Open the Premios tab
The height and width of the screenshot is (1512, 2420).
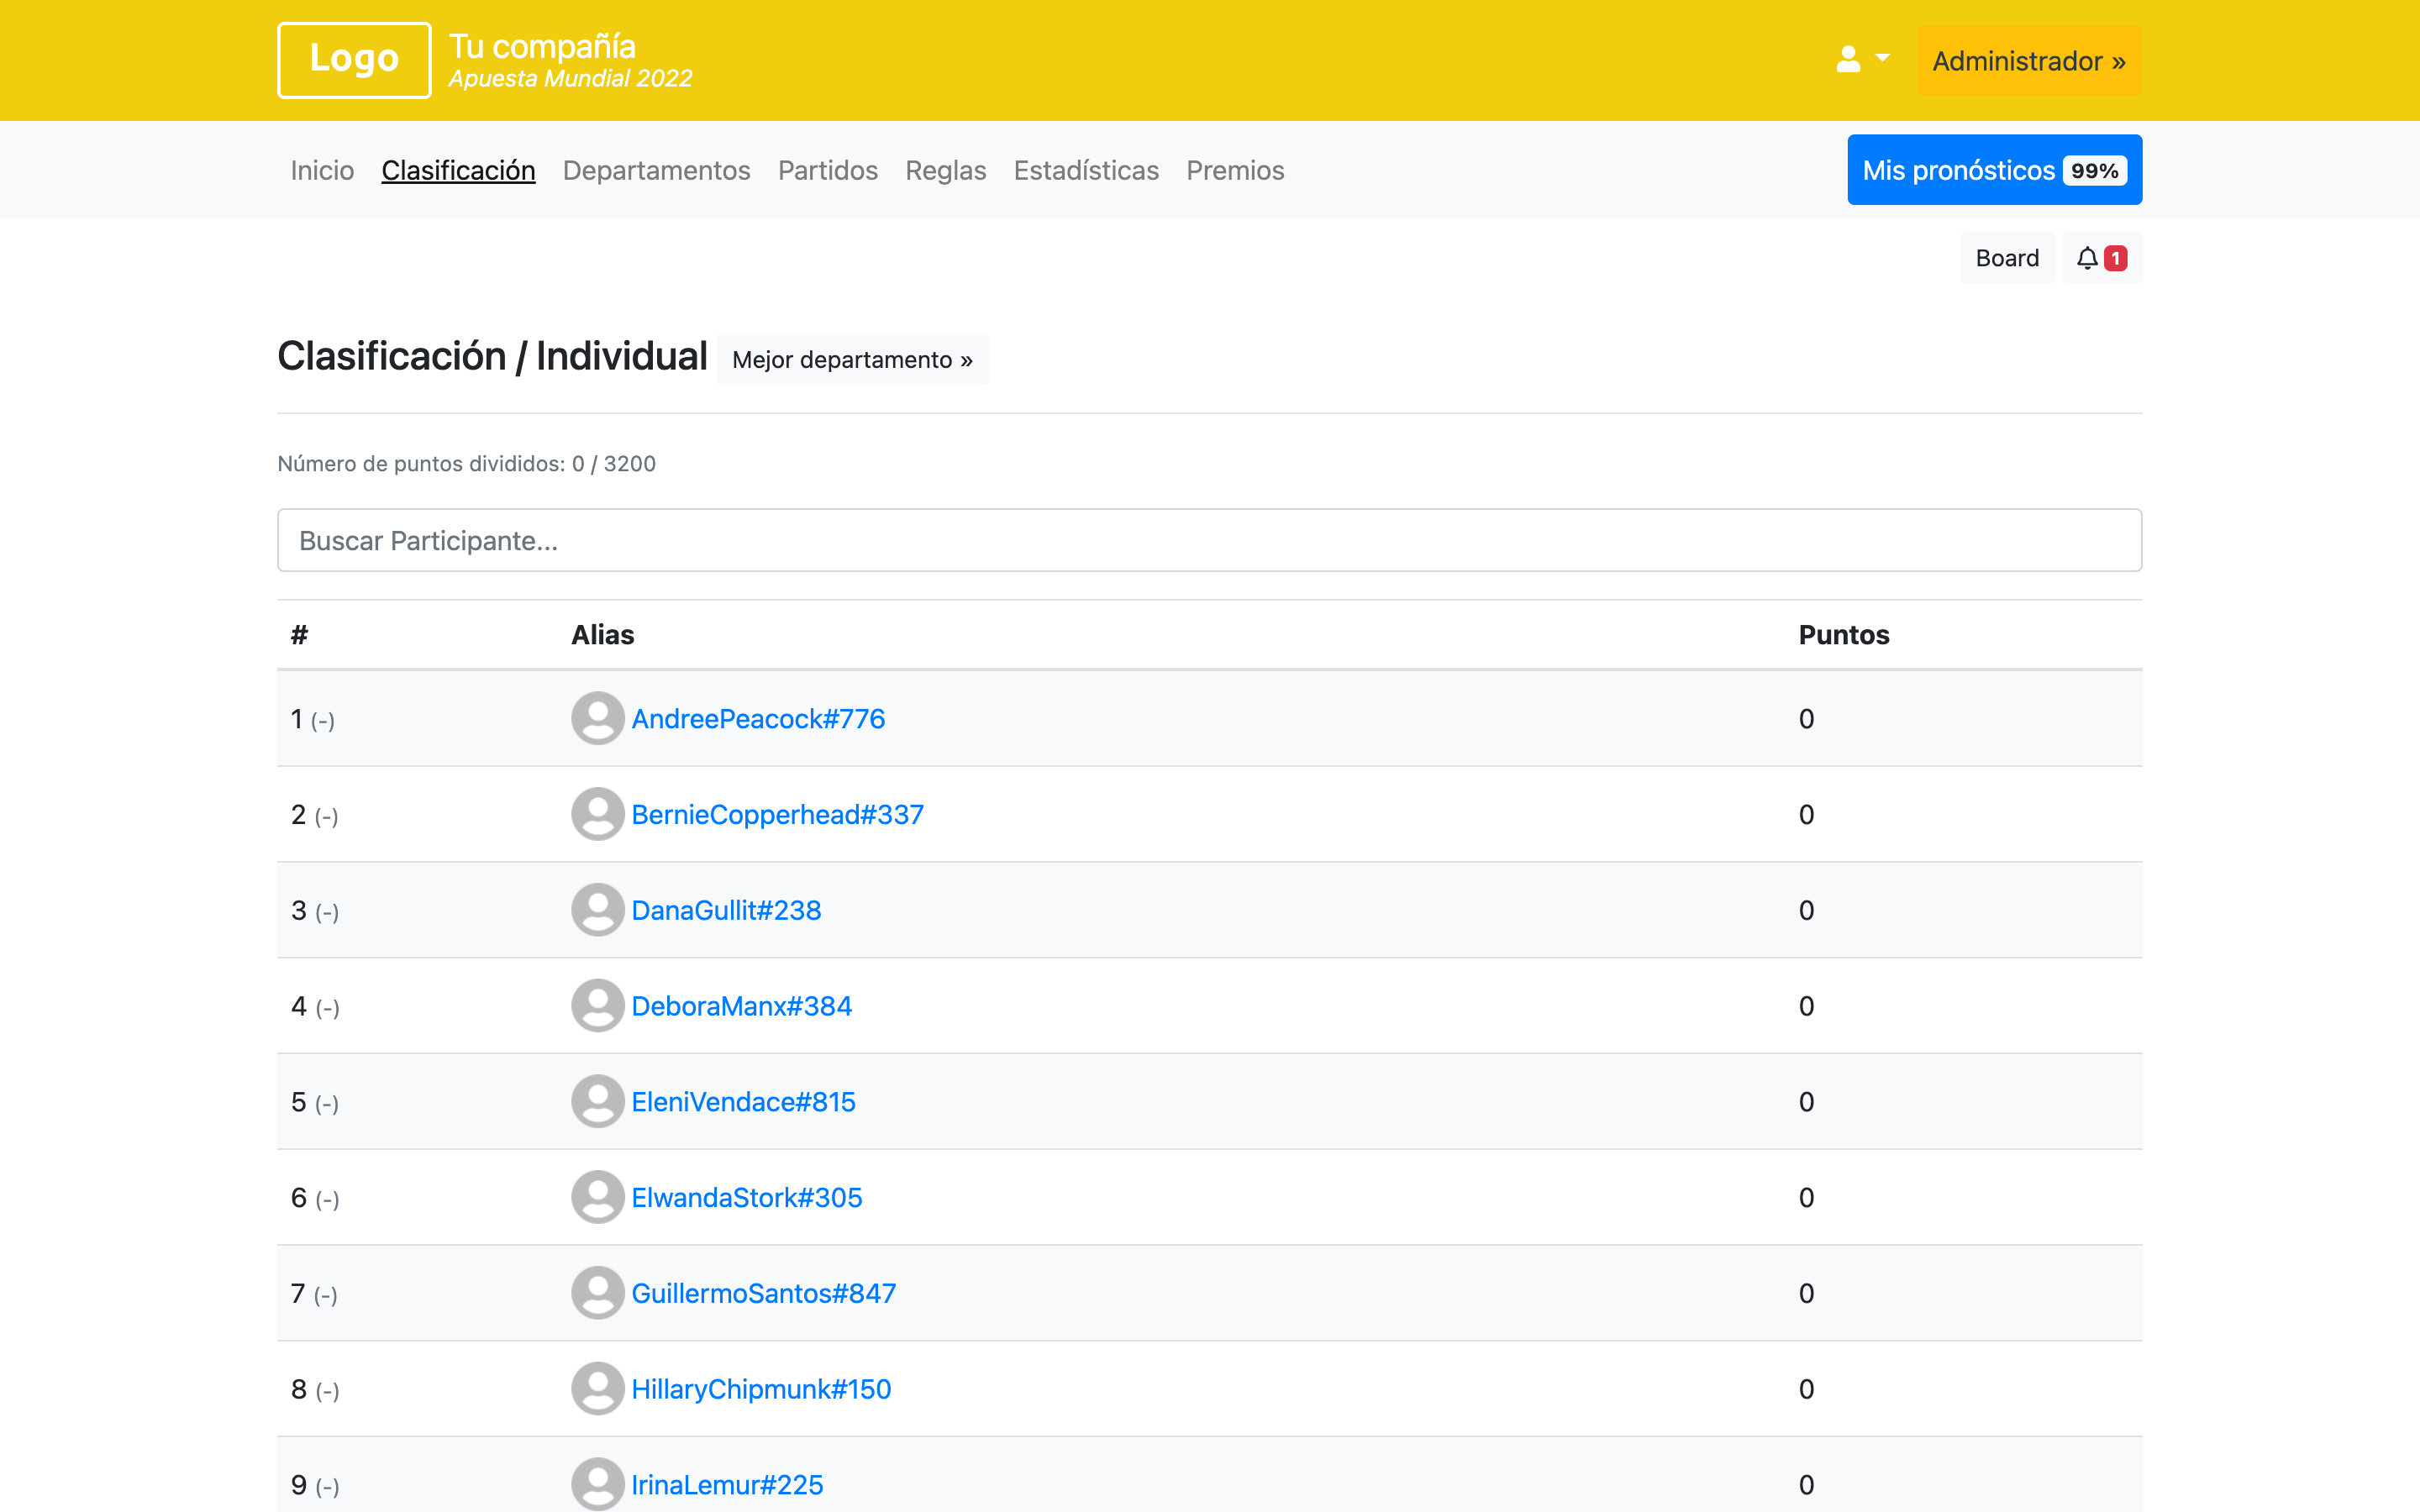point(1235,170)
